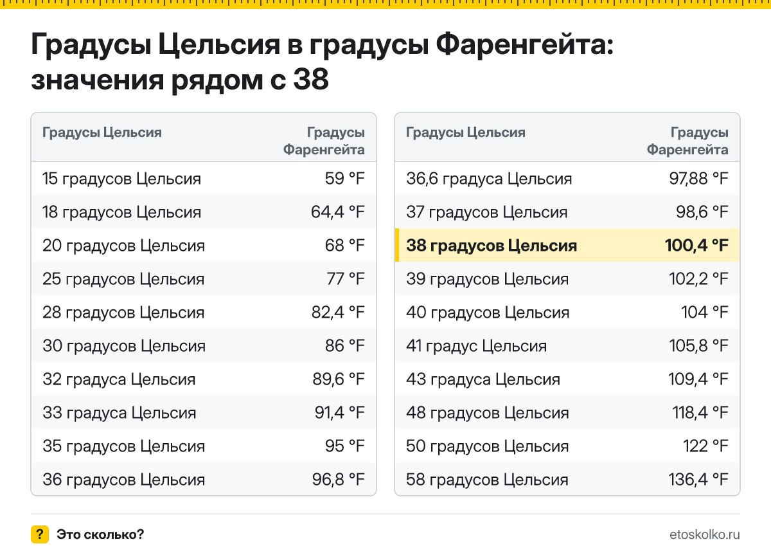Click the 'Это сколько?' label
The image size is (771, 555).
pyautogui.click(x=100, y=534)
